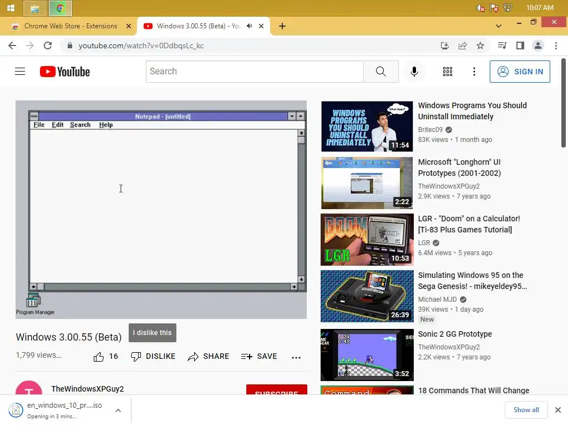Open YouTube settings three-dot menu
This screenshot has height=426, width=568.
tap(474, 72)
